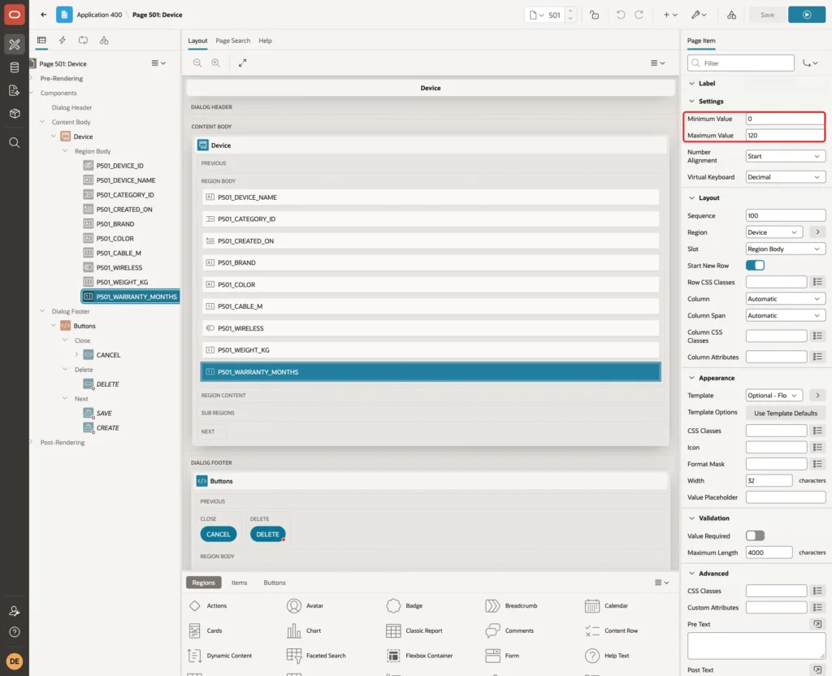The height and width of the screenshot is (676, 832).
Task: Click the Redo icon in the toolbar
Action: tap(639, 15)
